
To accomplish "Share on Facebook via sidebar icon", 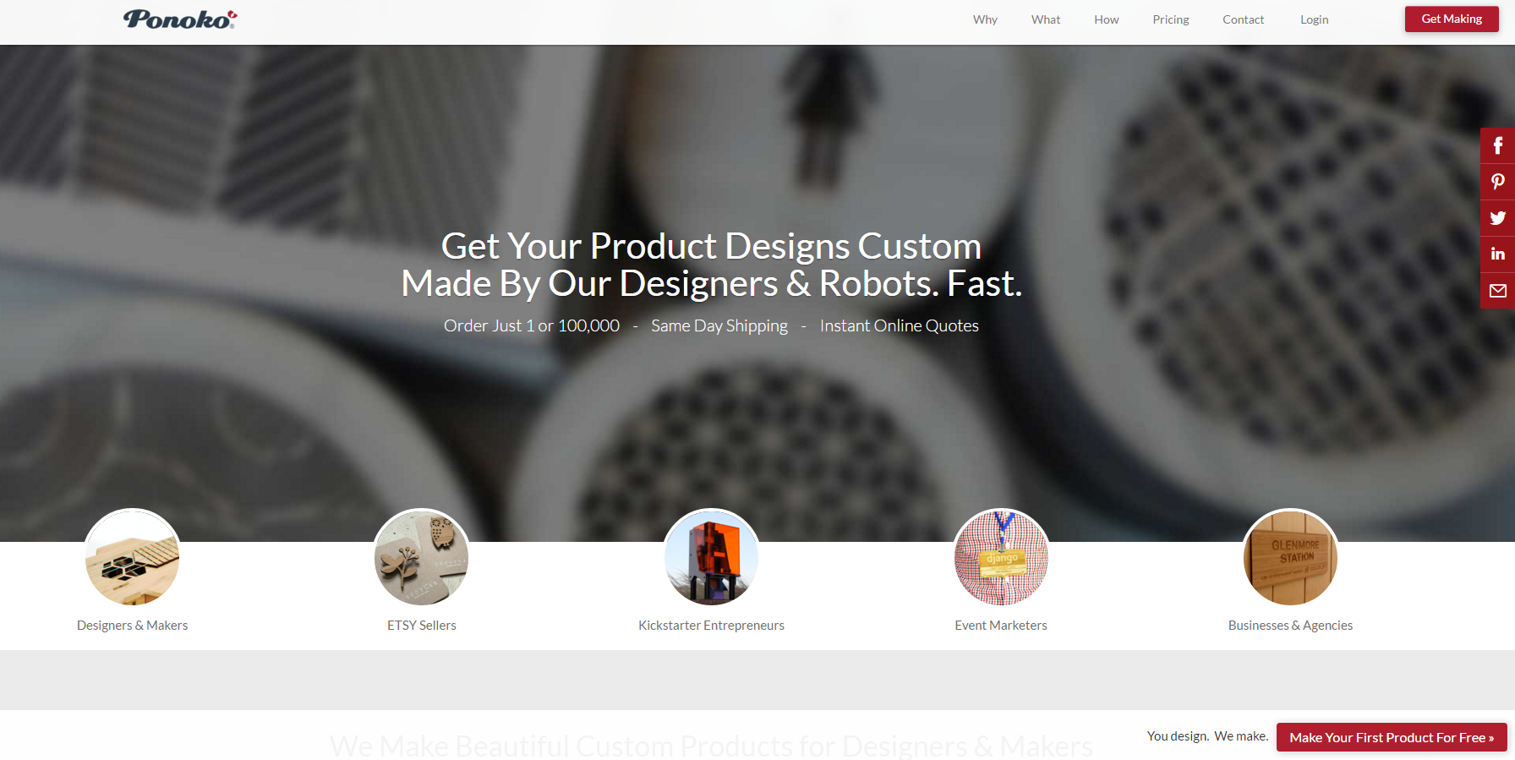I will point(1497,145).
